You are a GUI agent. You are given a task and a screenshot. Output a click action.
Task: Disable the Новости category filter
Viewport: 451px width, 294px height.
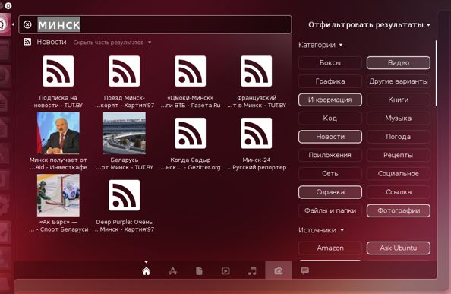[x=330, y=137]
